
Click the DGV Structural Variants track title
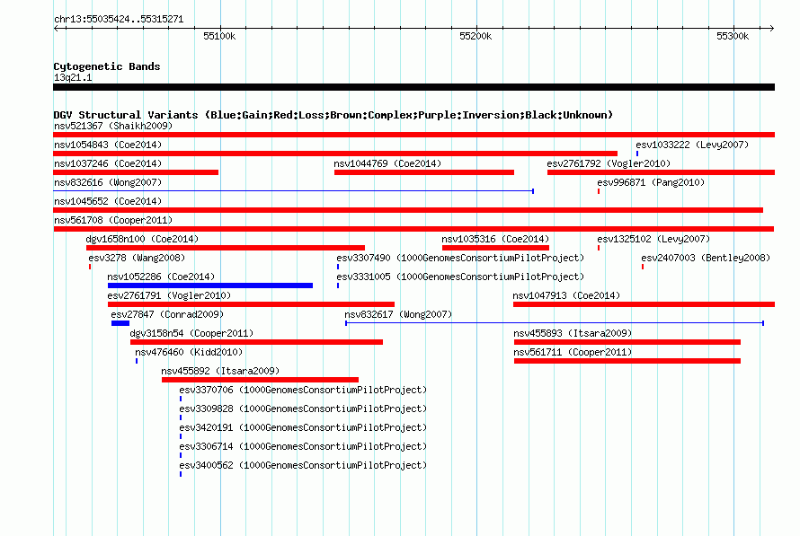click(x=333, y=115)
